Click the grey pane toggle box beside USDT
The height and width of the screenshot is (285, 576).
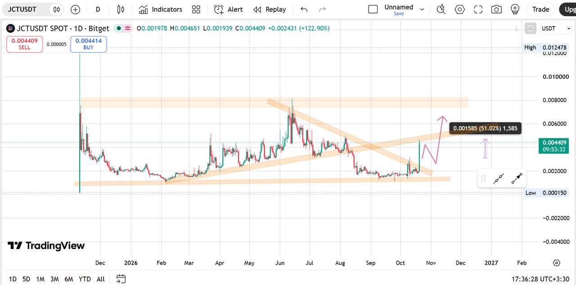click(531, 28)
